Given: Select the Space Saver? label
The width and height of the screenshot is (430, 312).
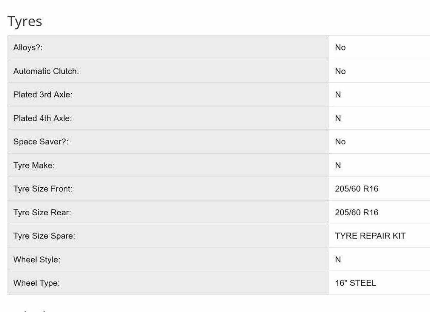Looking at the screenshot, I should (x=41, y=142).
